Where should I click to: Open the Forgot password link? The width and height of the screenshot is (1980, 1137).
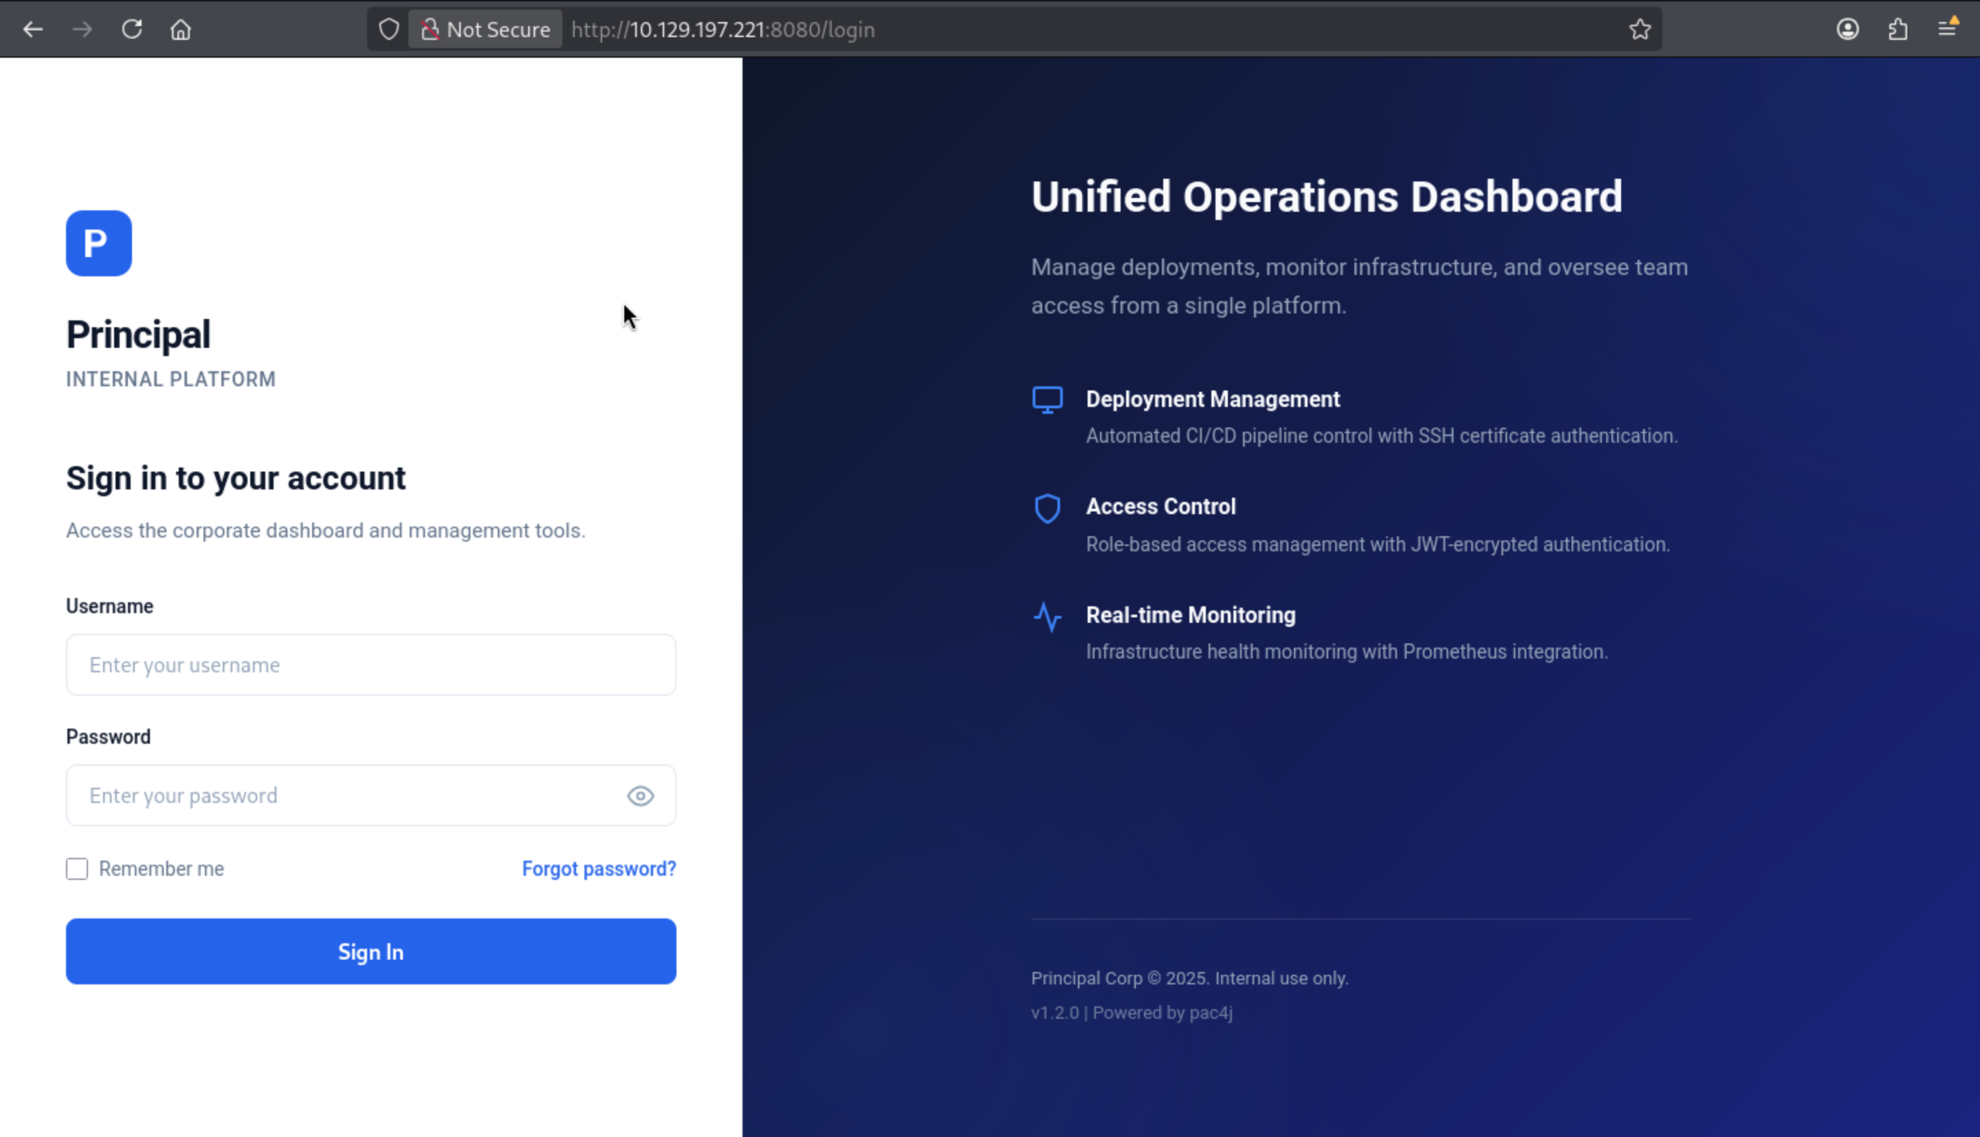599,868
